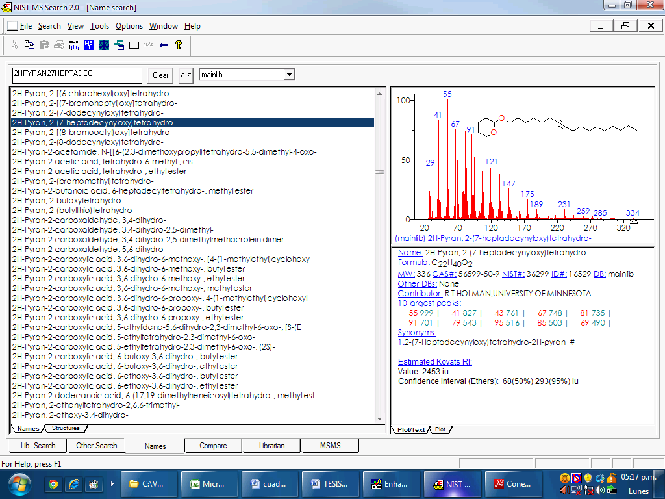The width and height of the screenshot is (665, 499).
Task: Click the document icon left of File menu
Action: (x=13, y=26)
